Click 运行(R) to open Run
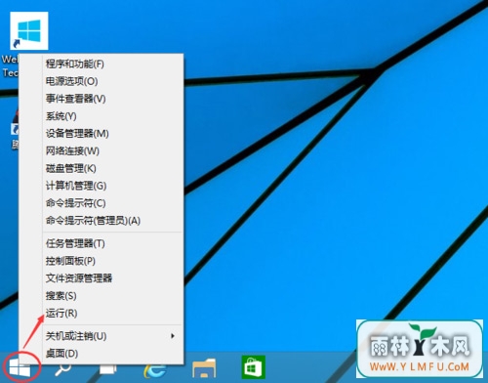This screenshot has width=488, height=383. (102, 314)
